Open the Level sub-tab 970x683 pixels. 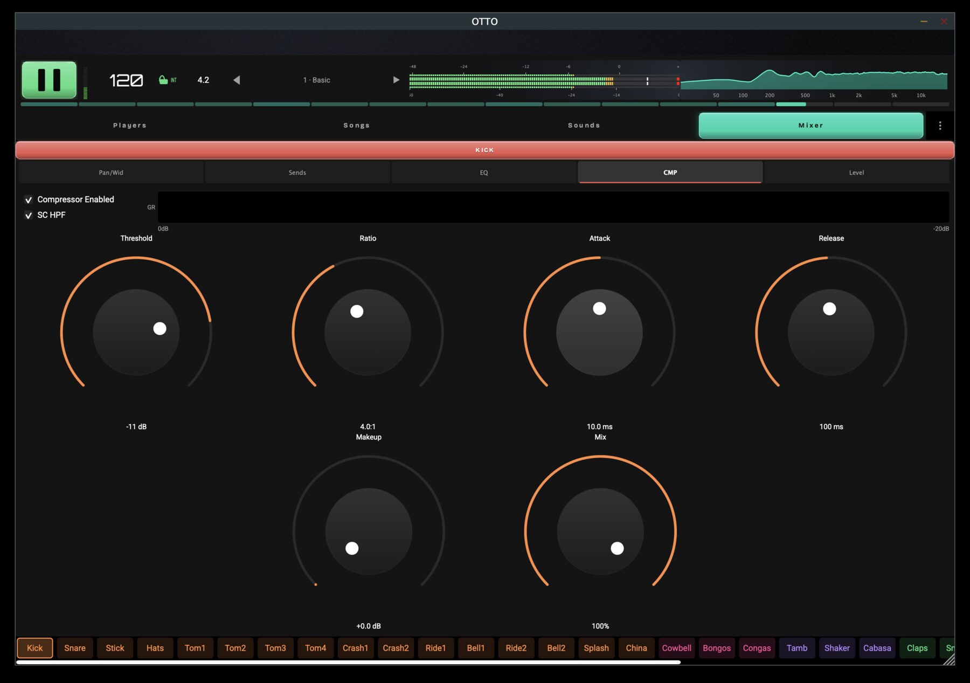point(857,173)
